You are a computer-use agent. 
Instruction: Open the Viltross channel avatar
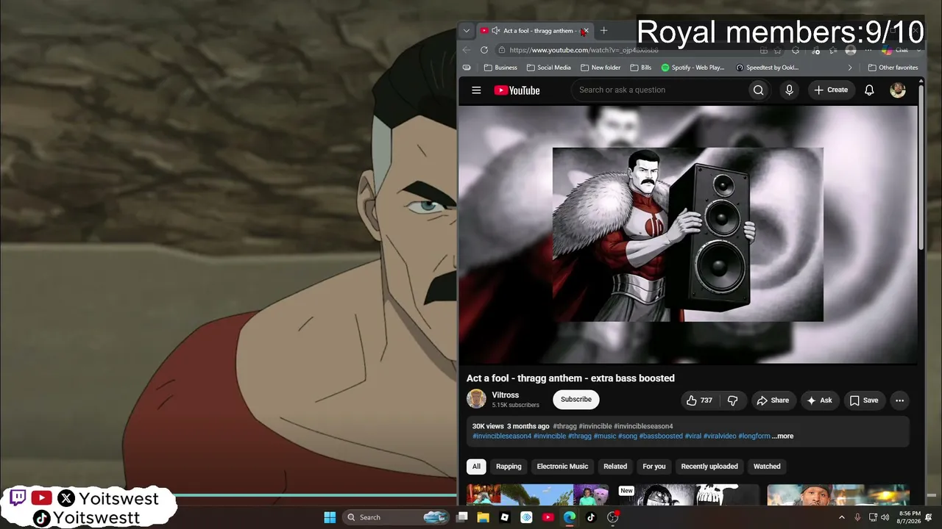coord(476,399)
